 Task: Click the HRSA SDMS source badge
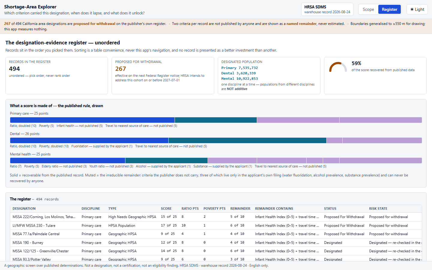point(327,9)
